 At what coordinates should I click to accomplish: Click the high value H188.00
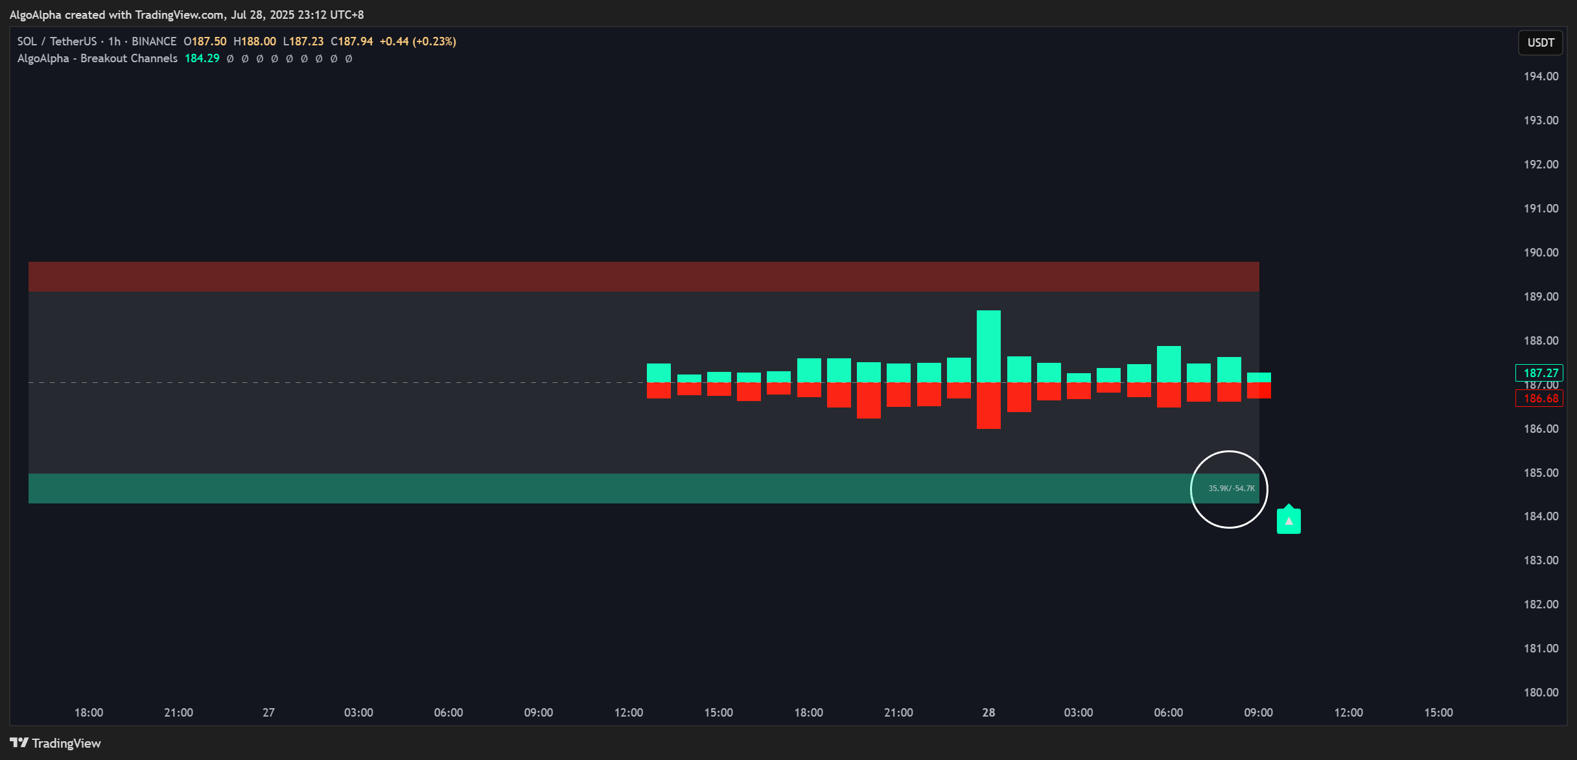(x=255, y=41)
